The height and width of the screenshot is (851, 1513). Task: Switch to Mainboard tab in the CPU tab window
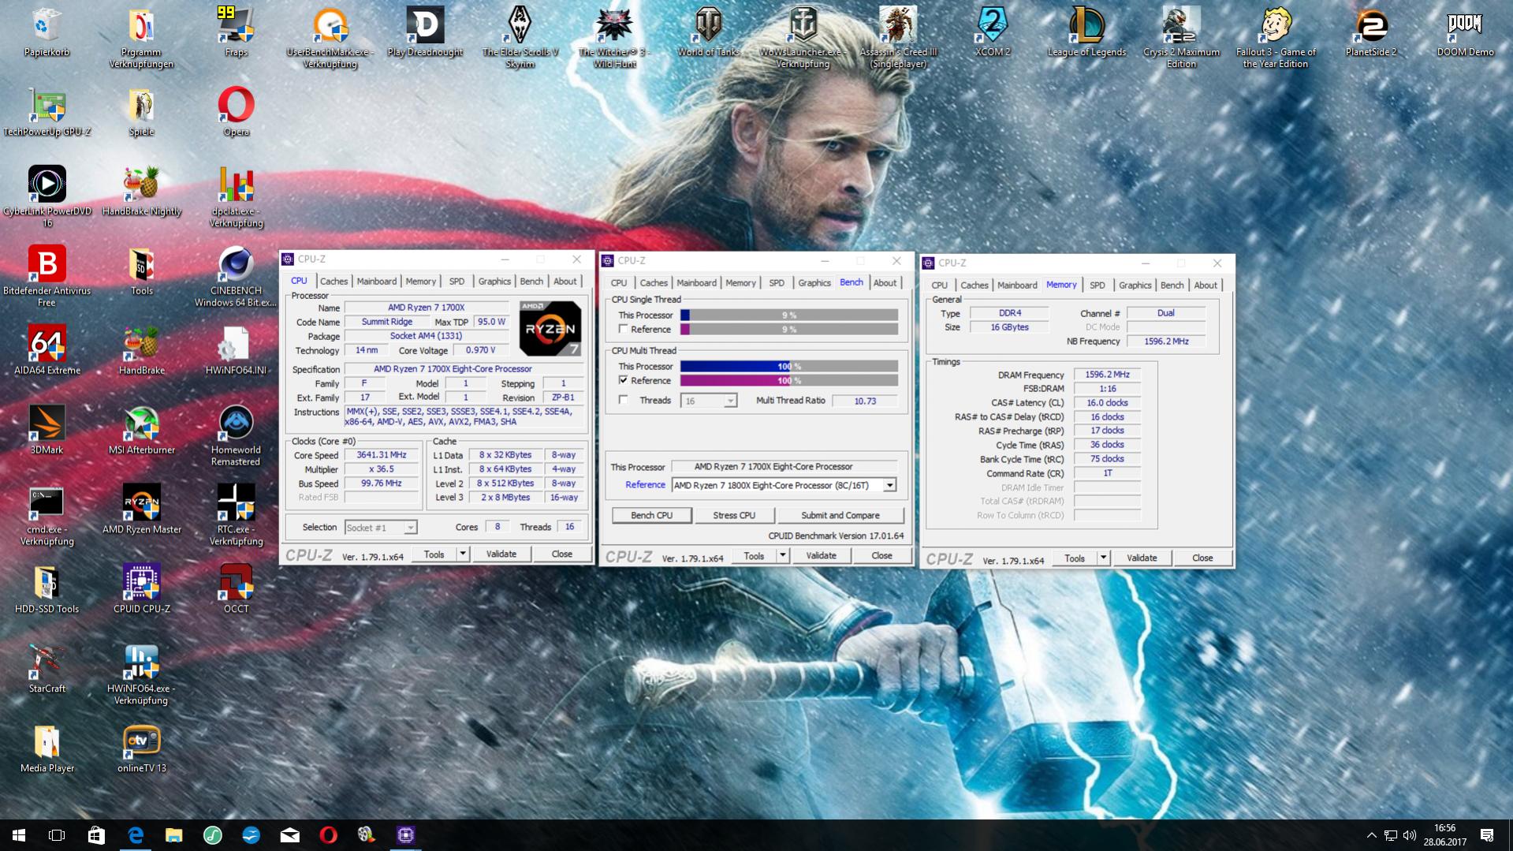click(376, 282)
